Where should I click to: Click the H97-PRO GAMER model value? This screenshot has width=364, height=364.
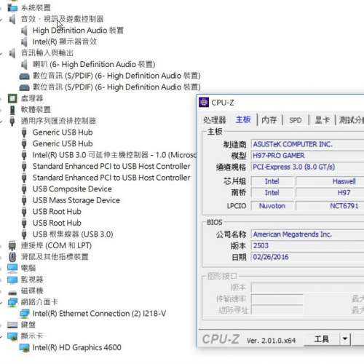coord(279,156)
